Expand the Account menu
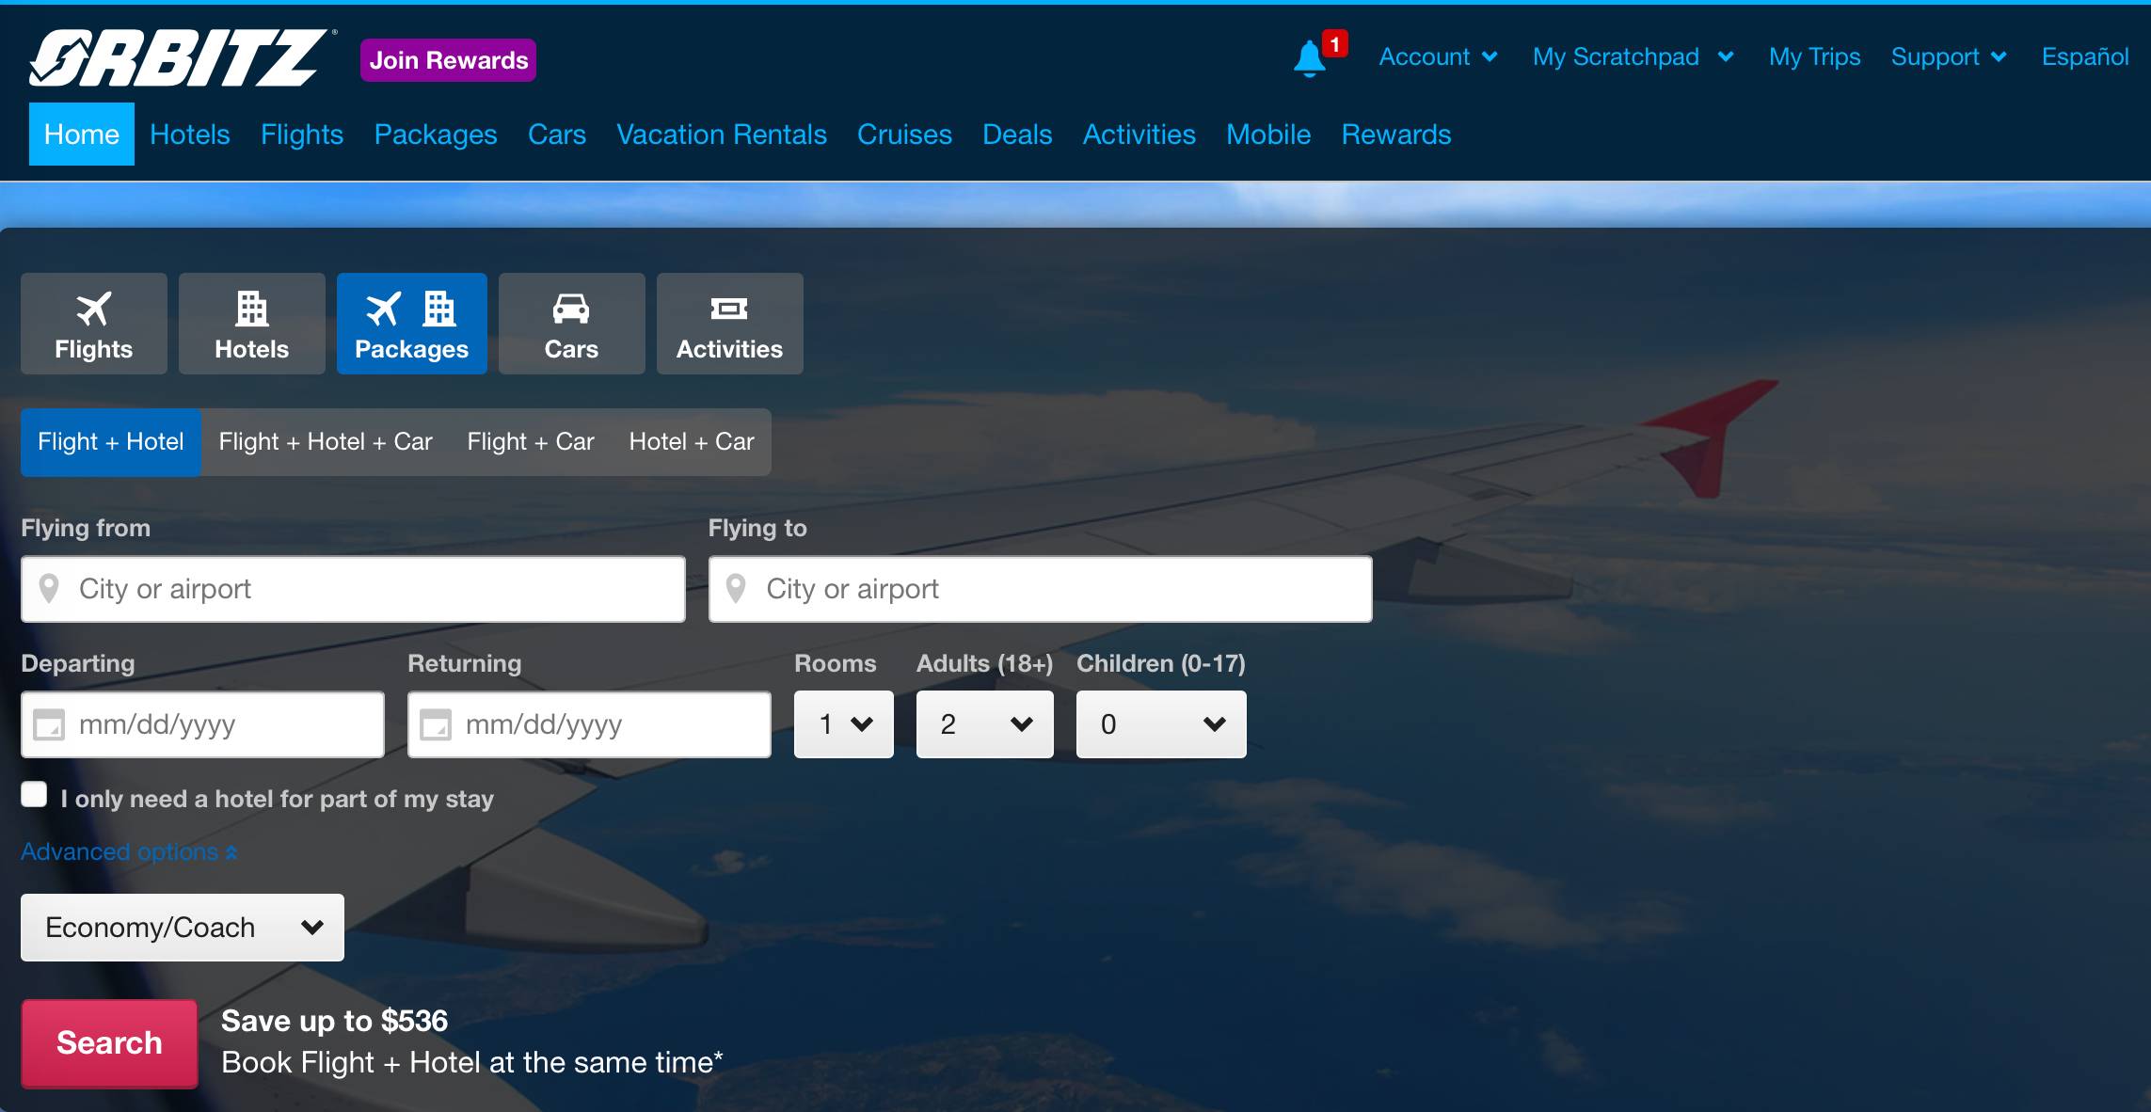 tap(1437, 57)
